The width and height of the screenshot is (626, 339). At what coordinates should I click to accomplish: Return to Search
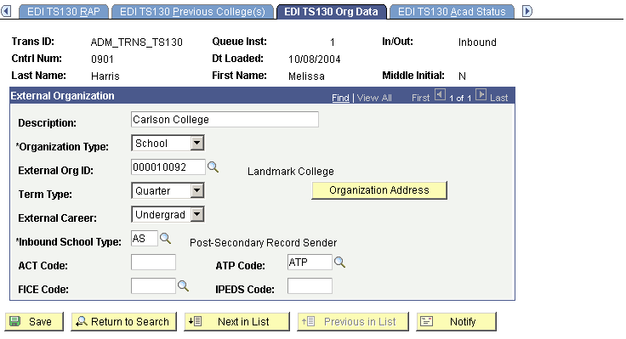coord(124,321)
